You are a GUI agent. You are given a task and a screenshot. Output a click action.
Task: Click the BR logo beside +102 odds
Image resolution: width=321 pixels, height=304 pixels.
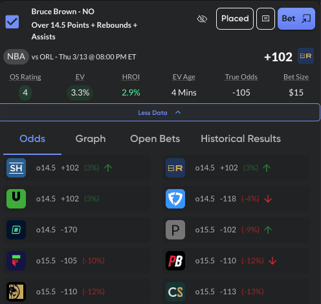pos(305,56)
